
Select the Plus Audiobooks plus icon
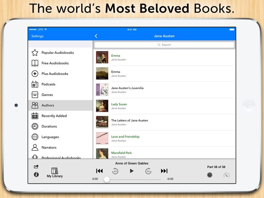[35, 74]
